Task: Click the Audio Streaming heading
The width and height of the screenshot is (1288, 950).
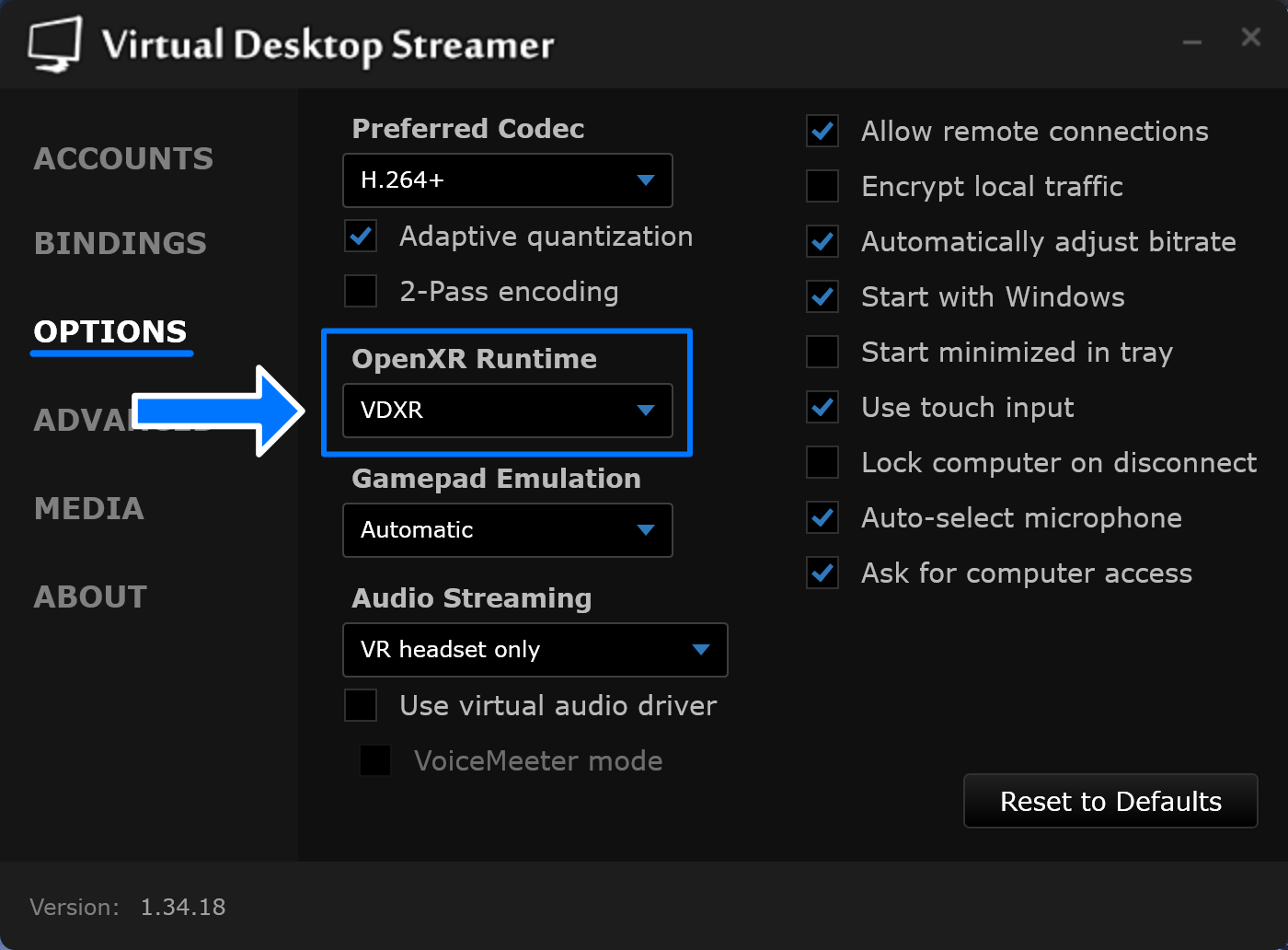Action: coord(472,598)
